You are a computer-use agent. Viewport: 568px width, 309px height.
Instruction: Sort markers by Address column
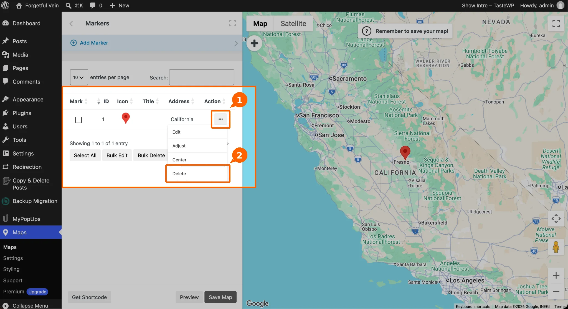(181, 102)
